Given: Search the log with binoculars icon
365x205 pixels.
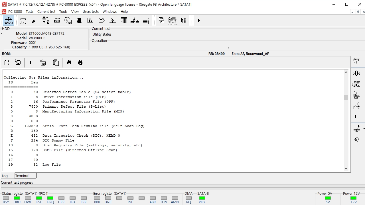Looking at the screenshot, I should [69, 62].
